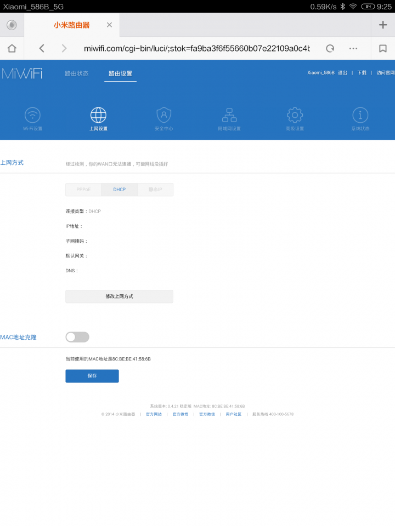The height and width of the screenshot is (526, 395).
Task: Open browser three-dot menu
Action: click(353, 48)
